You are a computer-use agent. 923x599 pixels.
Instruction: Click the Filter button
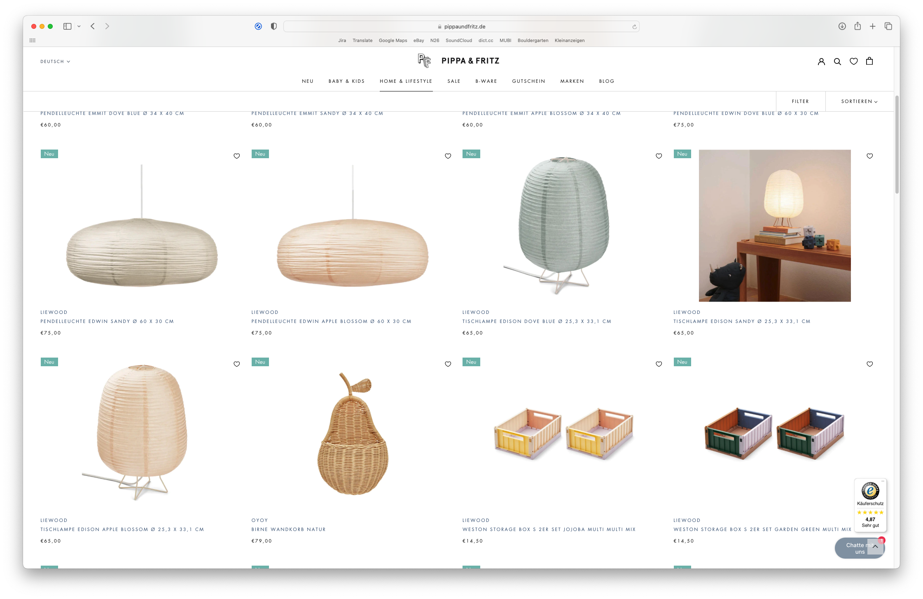pyautogui.click(x=800, y=101)
